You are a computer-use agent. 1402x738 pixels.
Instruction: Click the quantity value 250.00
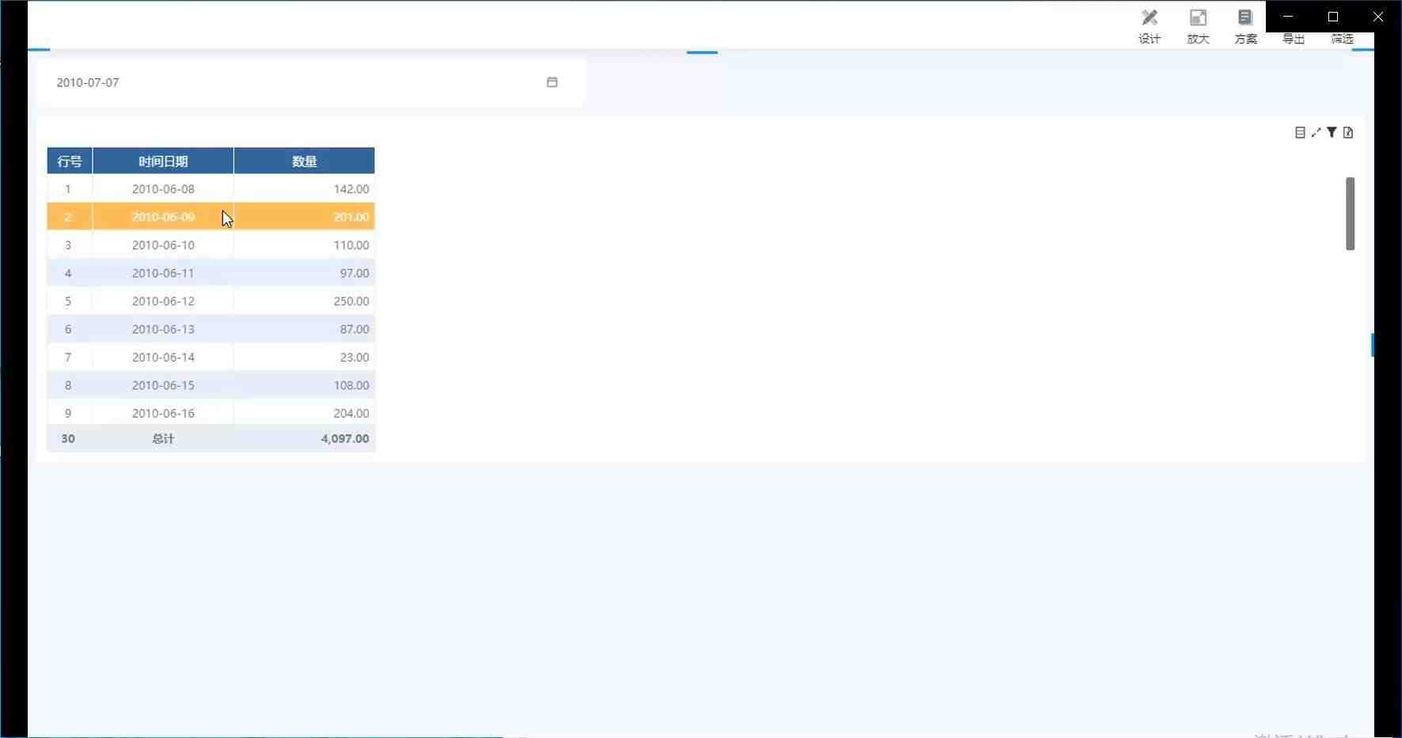pos(351,301)
